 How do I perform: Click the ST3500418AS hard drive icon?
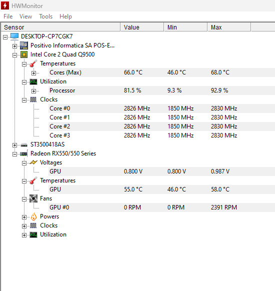pyautogui.click(x=24, y=145)
